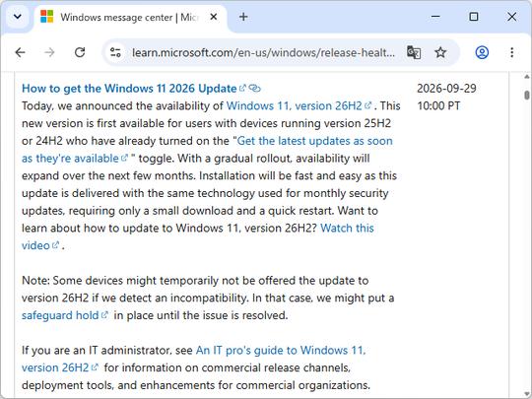532x399 pixels.
Task: Open An IT pro's guide link
Action: [x=281, y=350]
